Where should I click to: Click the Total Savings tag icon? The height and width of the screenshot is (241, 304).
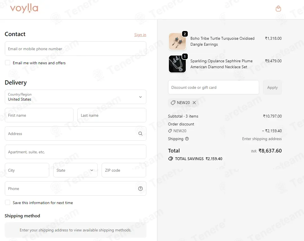170,159
